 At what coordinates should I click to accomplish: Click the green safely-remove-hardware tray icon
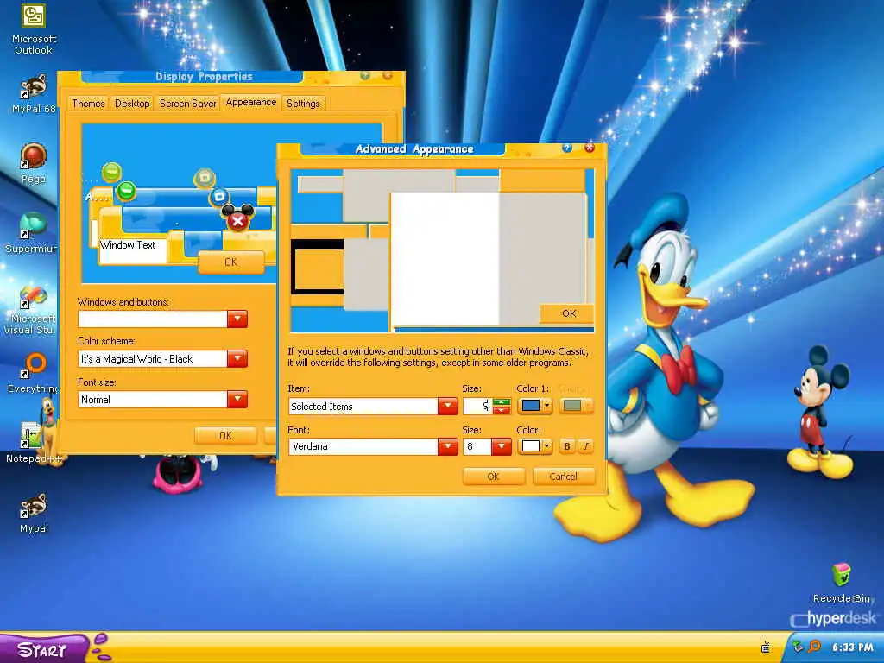[798, 646]
